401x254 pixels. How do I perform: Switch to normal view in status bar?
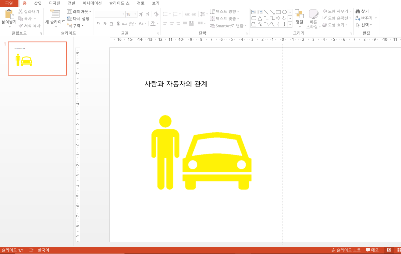point(389,250)
